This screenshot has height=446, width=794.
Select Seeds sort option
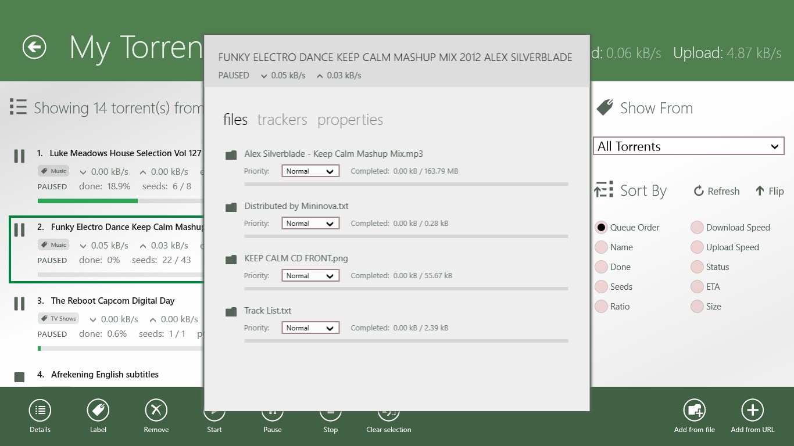pos(601,287)
